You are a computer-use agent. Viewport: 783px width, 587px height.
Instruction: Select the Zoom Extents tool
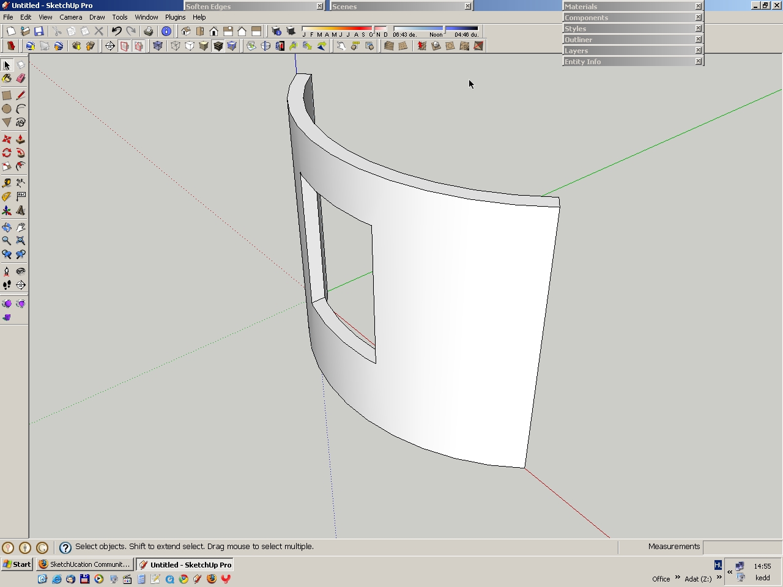[x=21, y=240]
